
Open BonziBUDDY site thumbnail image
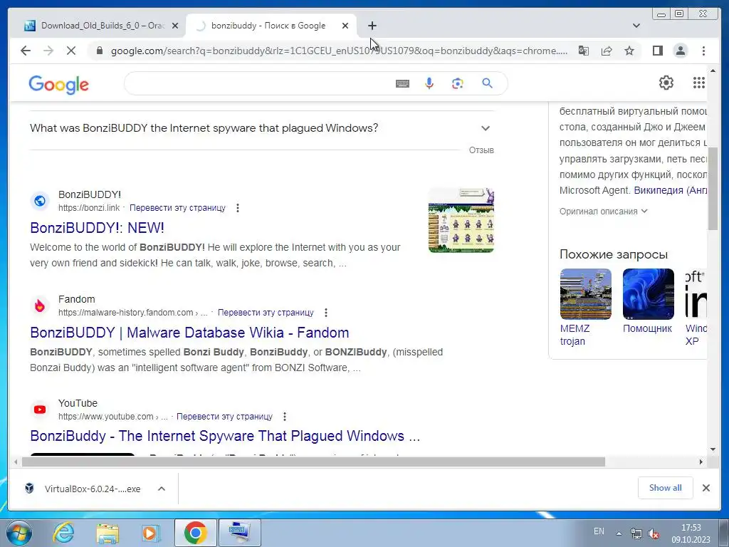(x=461, y=221)
